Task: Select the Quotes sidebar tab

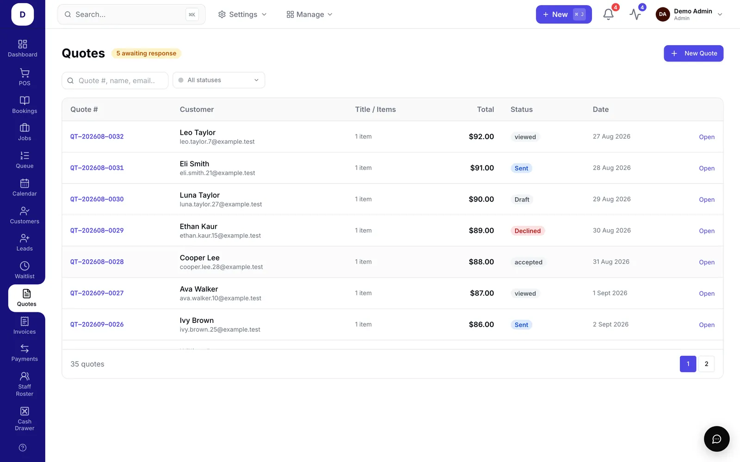Action: click(26, 298)
